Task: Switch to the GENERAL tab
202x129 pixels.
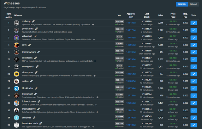Action: (x=182, y=4)
